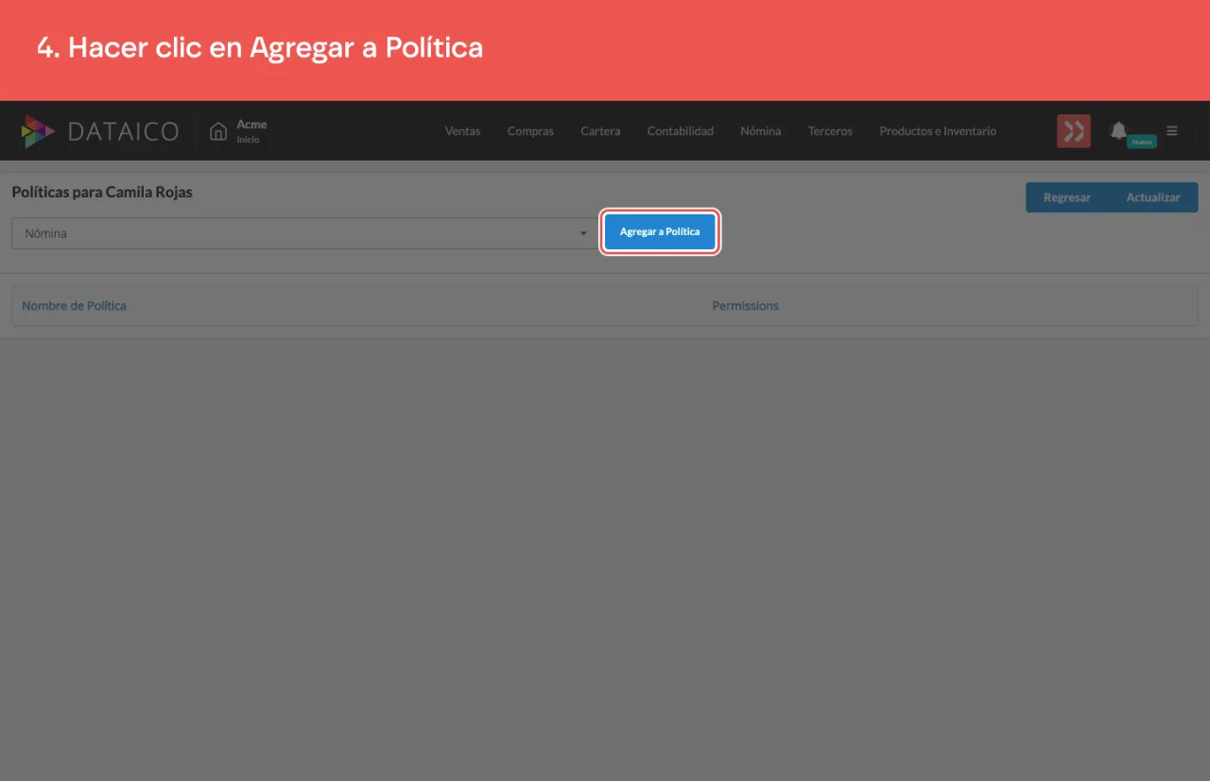Open the Acme Inicio home icon
This screenshot has height=781, width=1210.
pyautogui.click(x=218, y=131)
